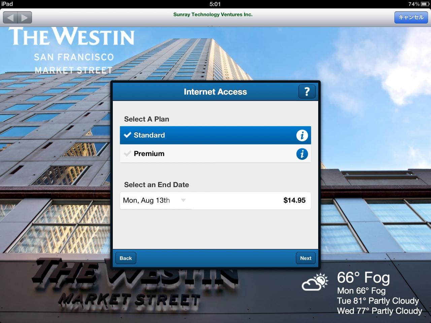Show info for the Standard plan
This screenshot has height=323, width=431.
click(x=302, y=135)
